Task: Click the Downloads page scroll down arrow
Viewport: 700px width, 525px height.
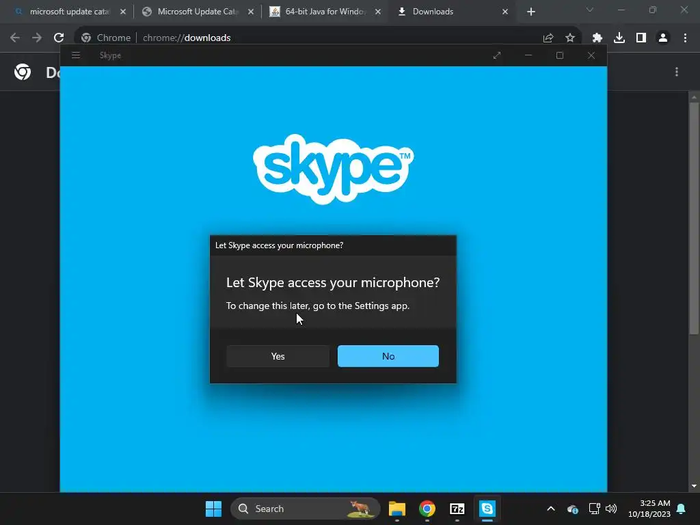Action: pos(694,486)
